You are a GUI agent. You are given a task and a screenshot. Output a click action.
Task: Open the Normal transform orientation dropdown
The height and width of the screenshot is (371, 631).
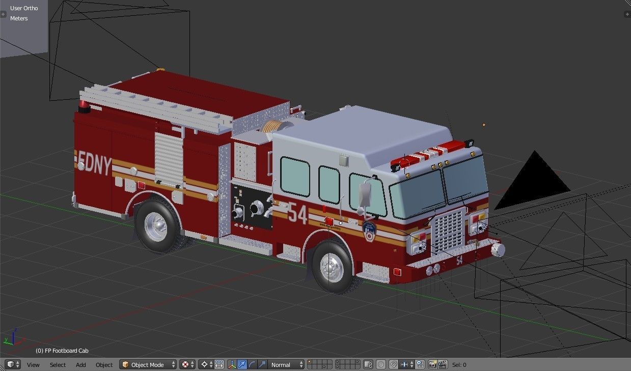pyautogui.click(x=286, y=364)
